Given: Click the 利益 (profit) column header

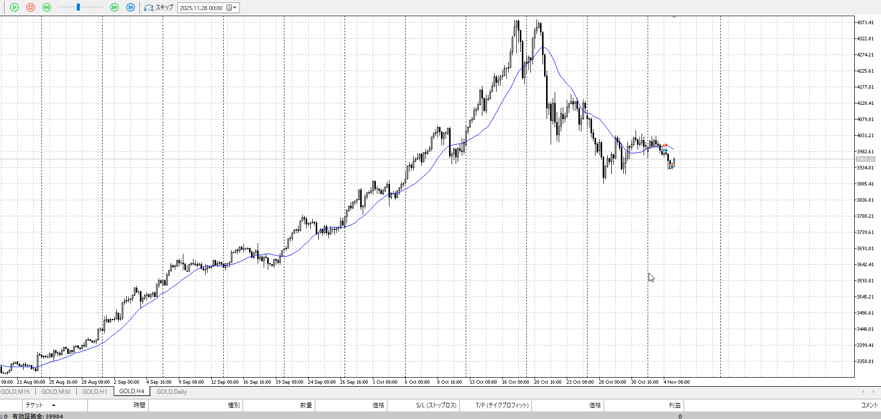Looking at the screenshot, I should pos(674,405).
